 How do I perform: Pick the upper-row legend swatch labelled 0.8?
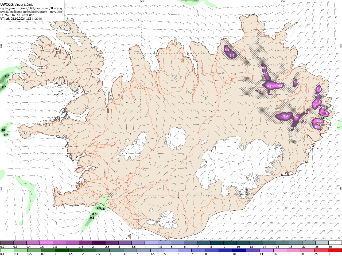(x=59, y=243)
